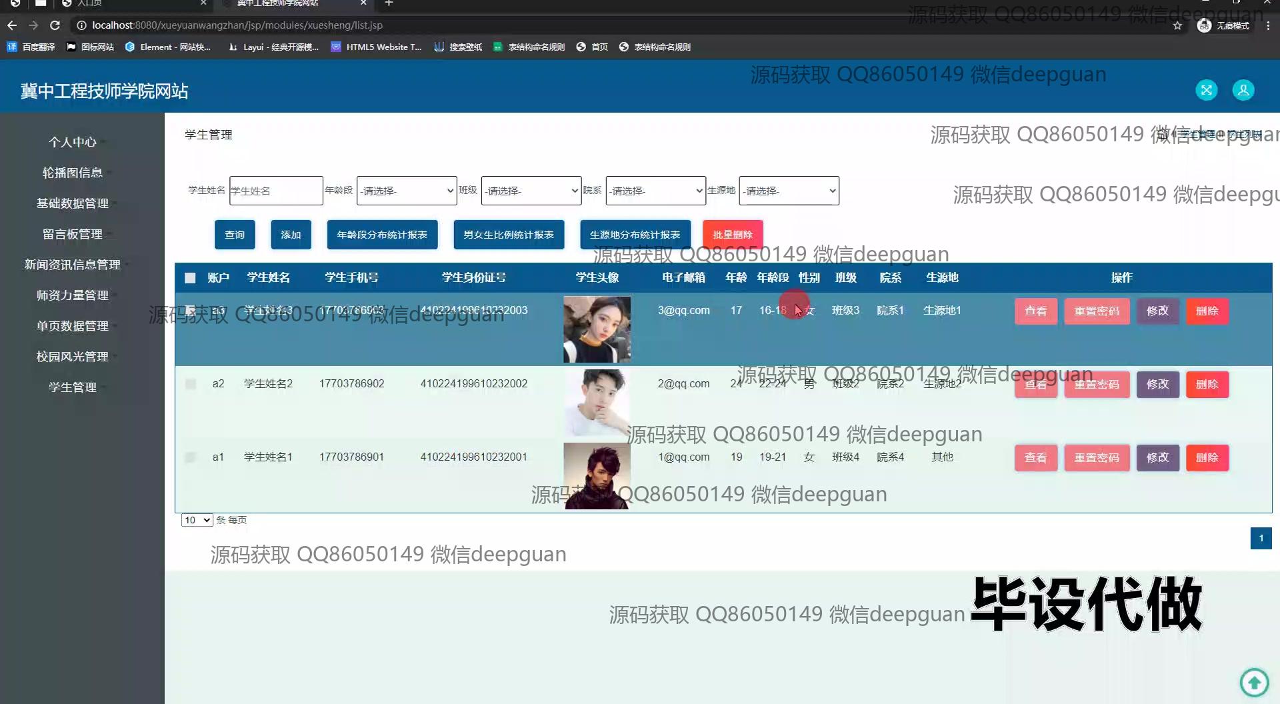Bookmark this page with the star icon
The height and width of the screenshot is (704, 1280).
[x=1177, y=25]
